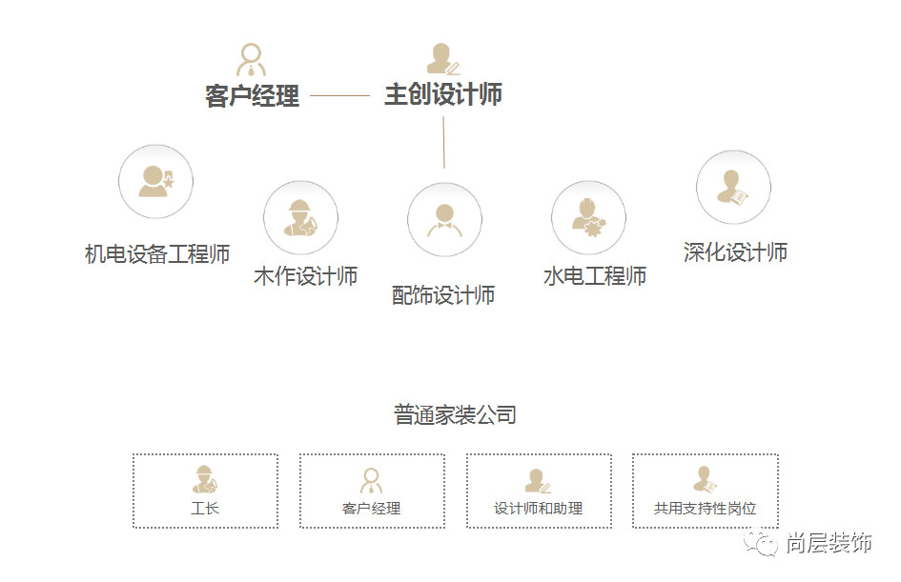This screenshot has width=901, height=582.
Task: Click the 工长 worker icon
Action: click(205, 479)
